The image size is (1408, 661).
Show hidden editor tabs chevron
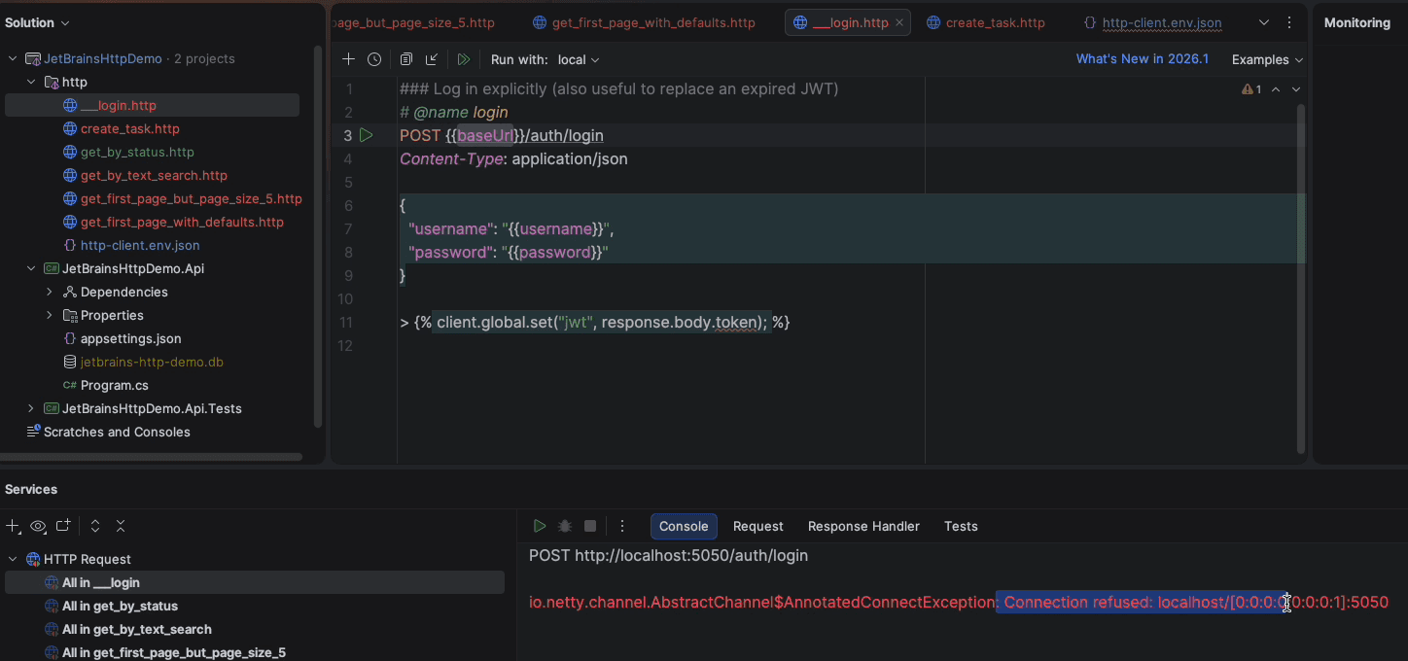pyautogui.click(x=1264, y=22)
